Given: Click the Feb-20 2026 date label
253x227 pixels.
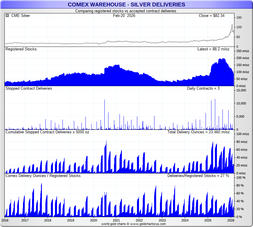Looking at the screenshot, I should coord(124,15).
